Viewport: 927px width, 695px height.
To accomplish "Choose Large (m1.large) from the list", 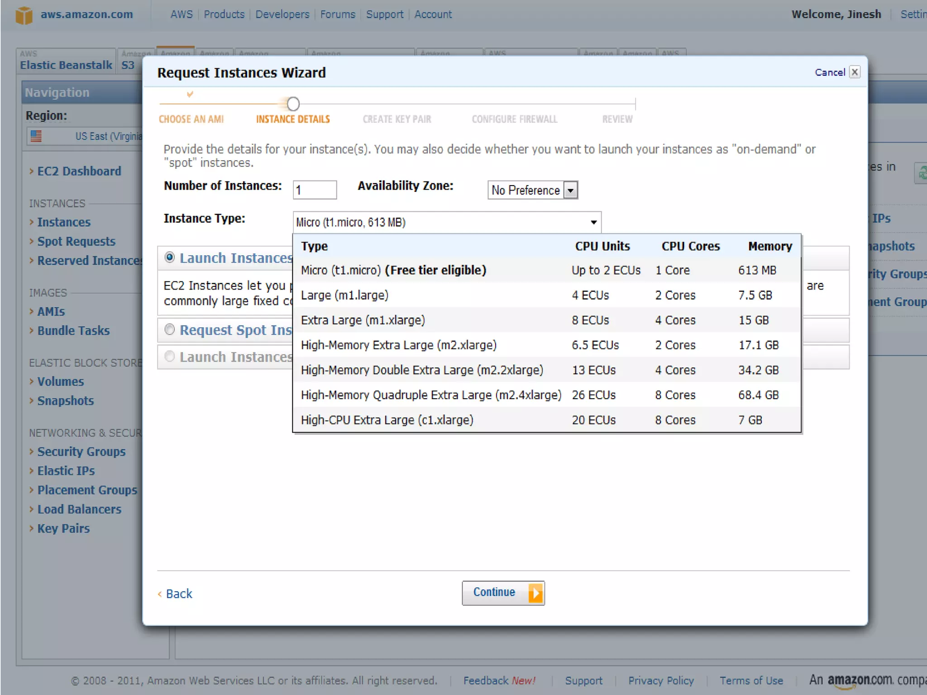I will (x=345, y=295).
